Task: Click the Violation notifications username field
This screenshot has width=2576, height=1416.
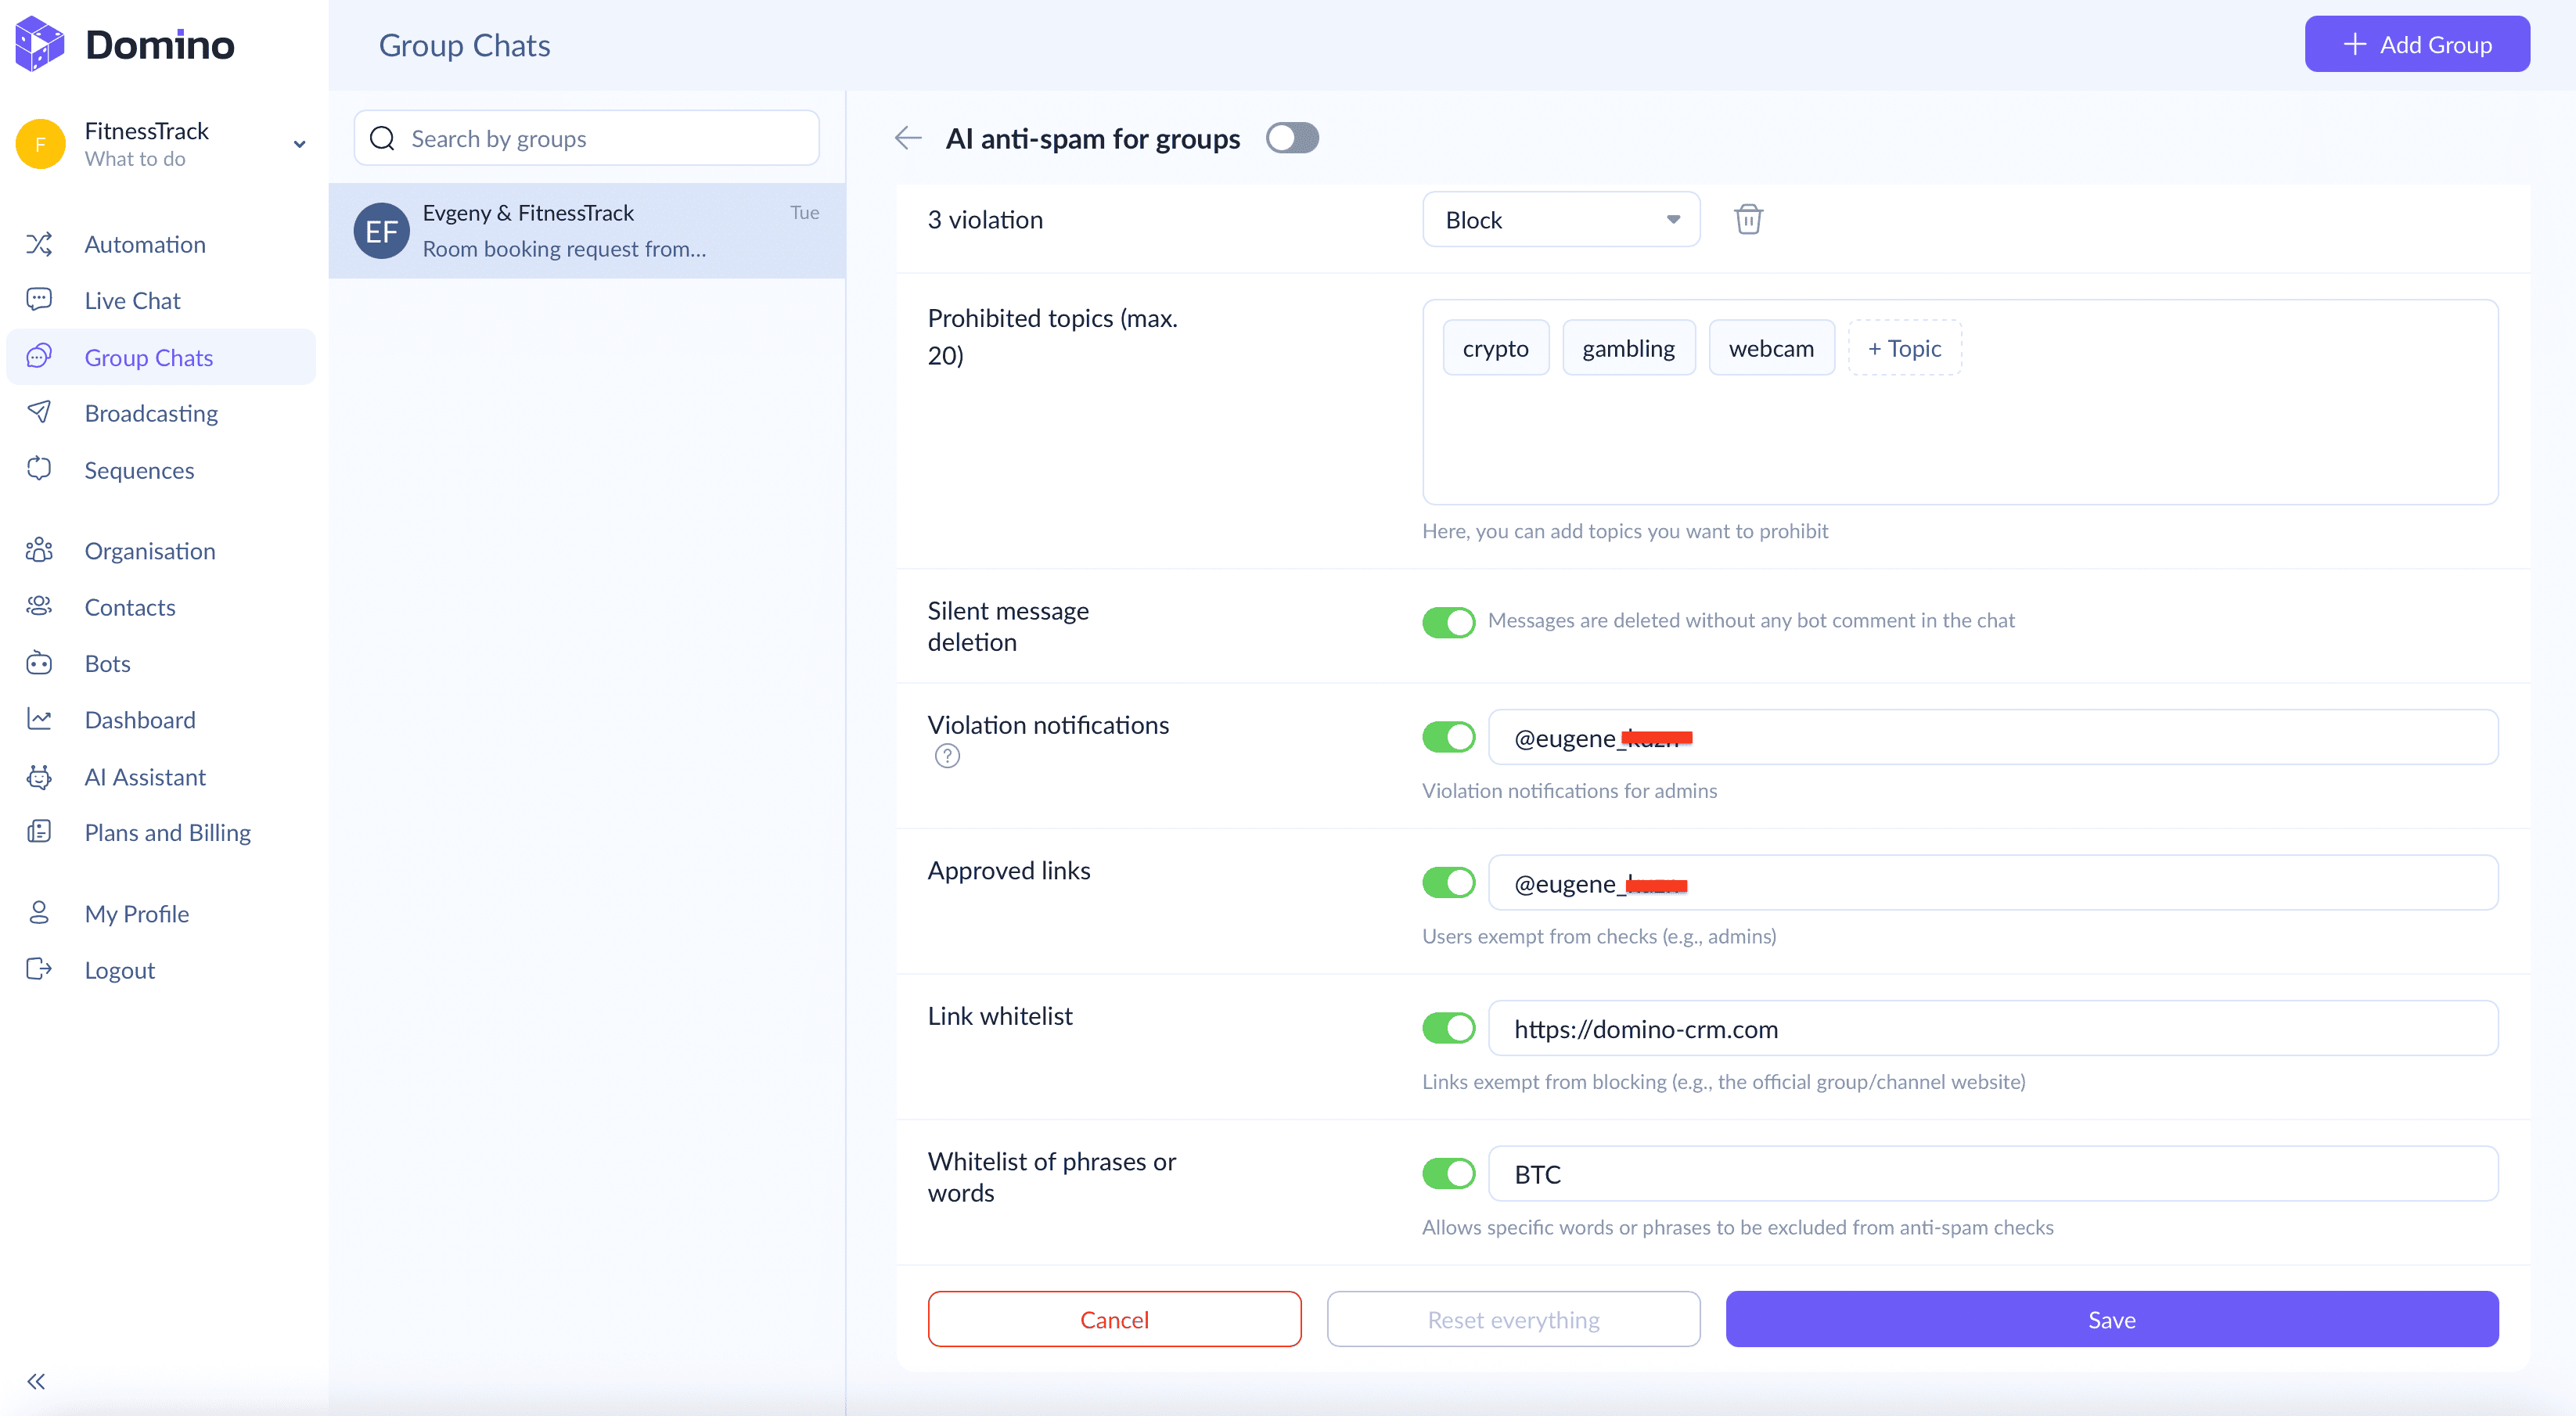Action: [1993, 738]
